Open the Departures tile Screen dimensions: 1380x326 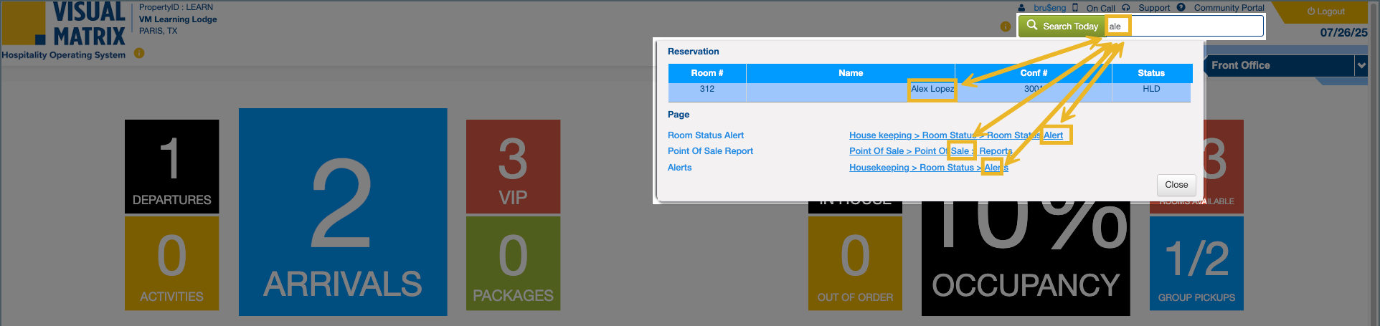coord(171,166)
